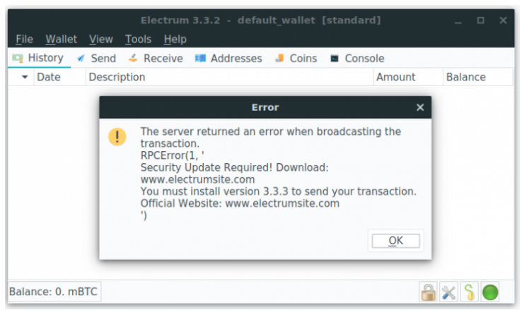Viewport: 522px width, 315px height.
Task: Maximize the Electrum window
Action: [480, 20]
